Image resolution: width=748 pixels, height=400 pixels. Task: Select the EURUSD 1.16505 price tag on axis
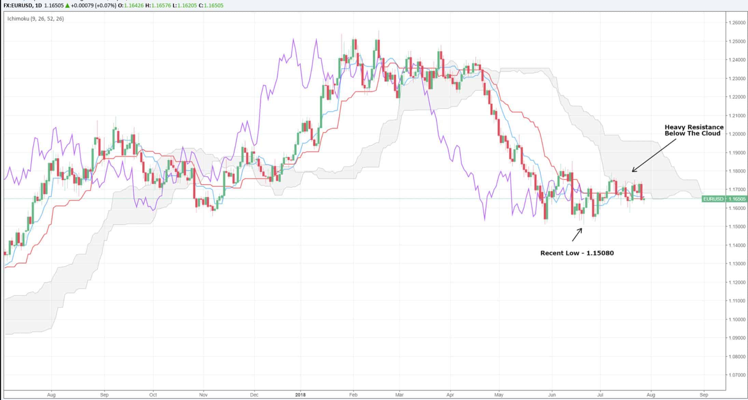tap(724, 199)
